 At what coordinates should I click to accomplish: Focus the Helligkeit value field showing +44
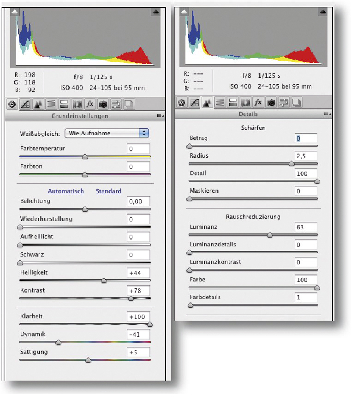138,273
